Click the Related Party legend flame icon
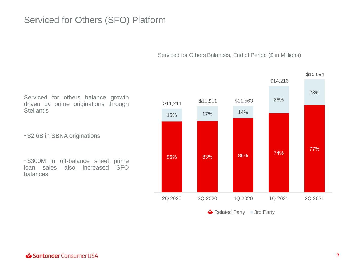Image resolution: width=364 pixels, height=273 pixels. coord(210,212)
